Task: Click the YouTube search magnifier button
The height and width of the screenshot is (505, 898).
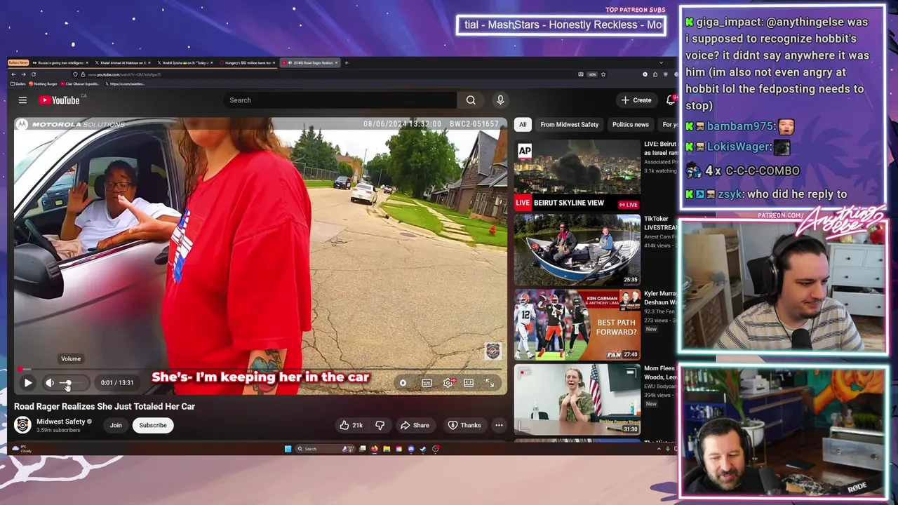Action: [x=471, y=100]
